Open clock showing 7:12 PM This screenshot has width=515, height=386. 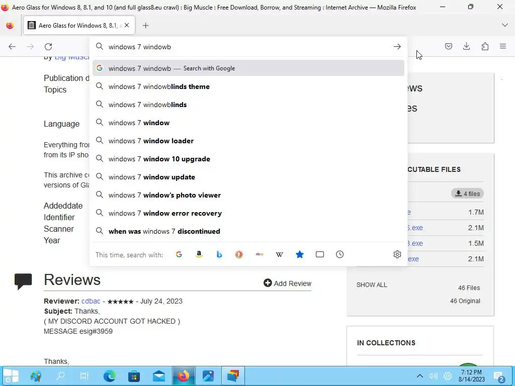(x=471, y=376)
